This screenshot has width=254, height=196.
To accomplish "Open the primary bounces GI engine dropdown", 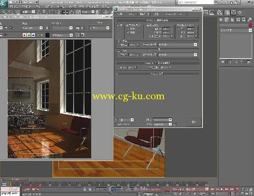I will click(x=178, y=45).
